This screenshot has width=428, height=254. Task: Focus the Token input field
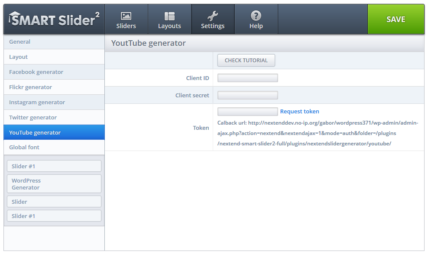pyautogui.click(x=248, y=112)
